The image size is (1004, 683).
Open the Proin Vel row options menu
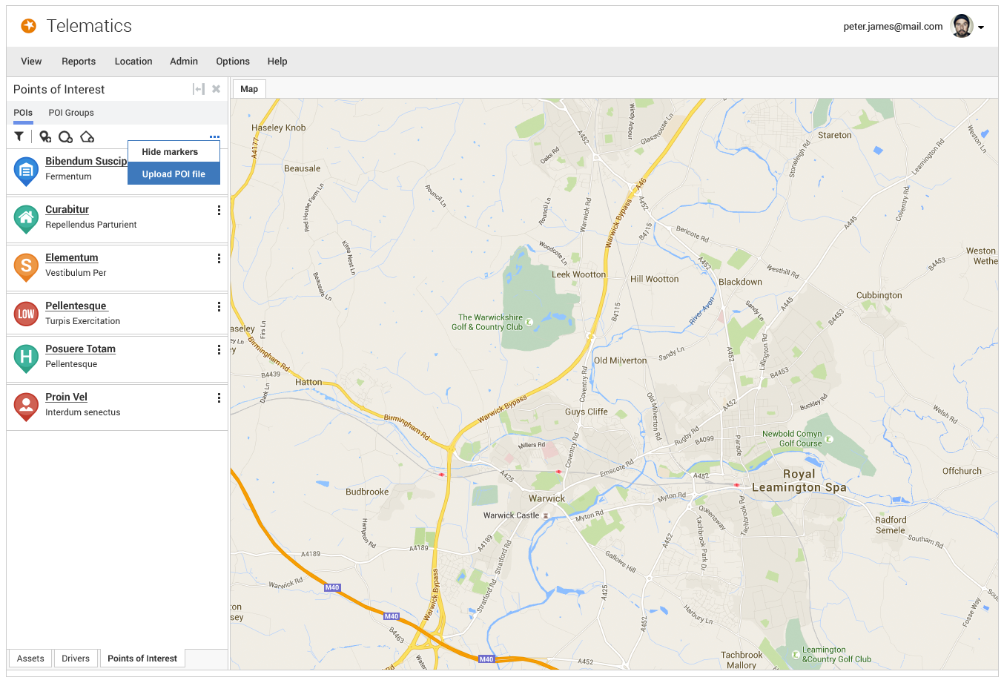(219, 397)
